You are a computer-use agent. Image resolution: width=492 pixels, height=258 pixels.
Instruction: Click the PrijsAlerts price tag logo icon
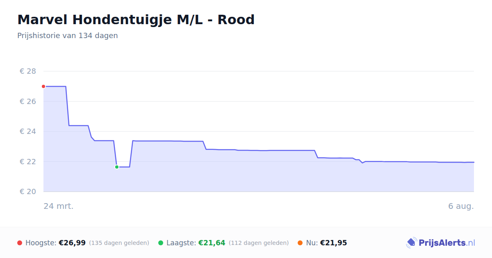pyautogui.click(x=411, y=243)
